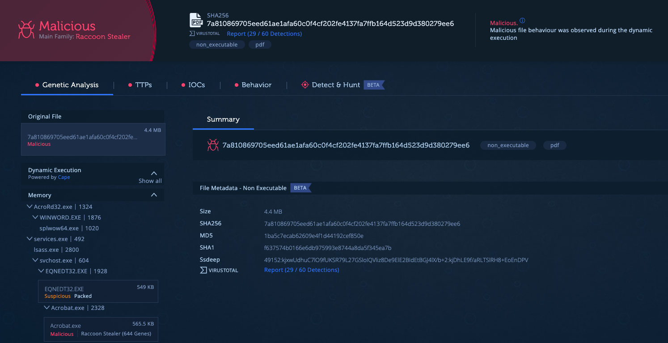Collapse the WINWORD.EXE process node
668x343 pixels.
tap(35, 217)
